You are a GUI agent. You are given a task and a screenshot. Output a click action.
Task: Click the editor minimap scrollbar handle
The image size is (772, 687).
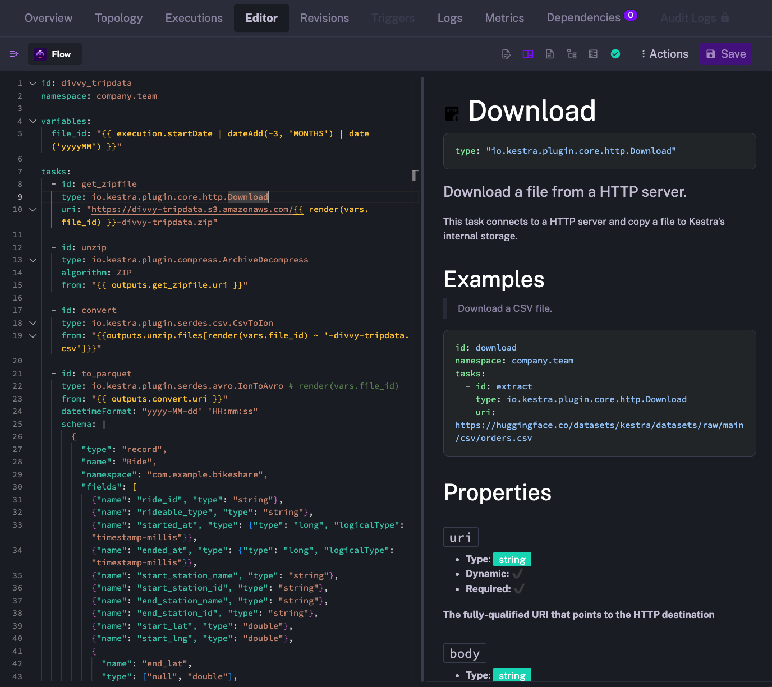click(x=415, y=175)
